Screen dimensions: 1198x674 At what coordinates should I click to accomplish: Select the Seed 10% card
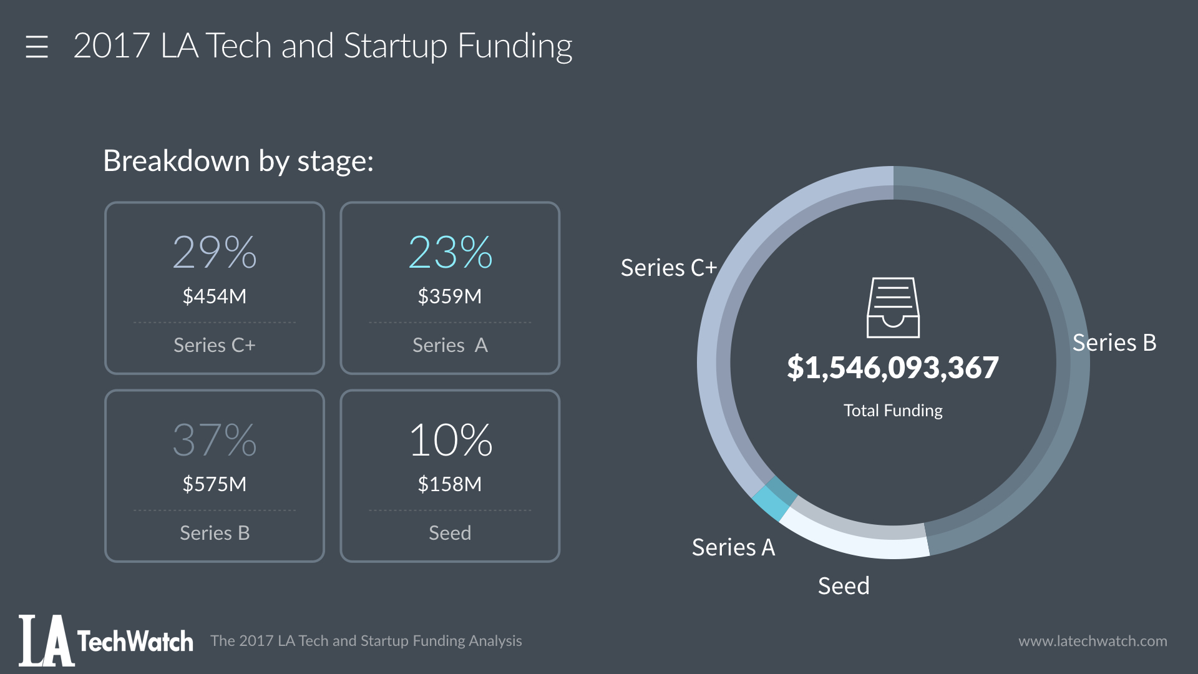tap(450, 476)
